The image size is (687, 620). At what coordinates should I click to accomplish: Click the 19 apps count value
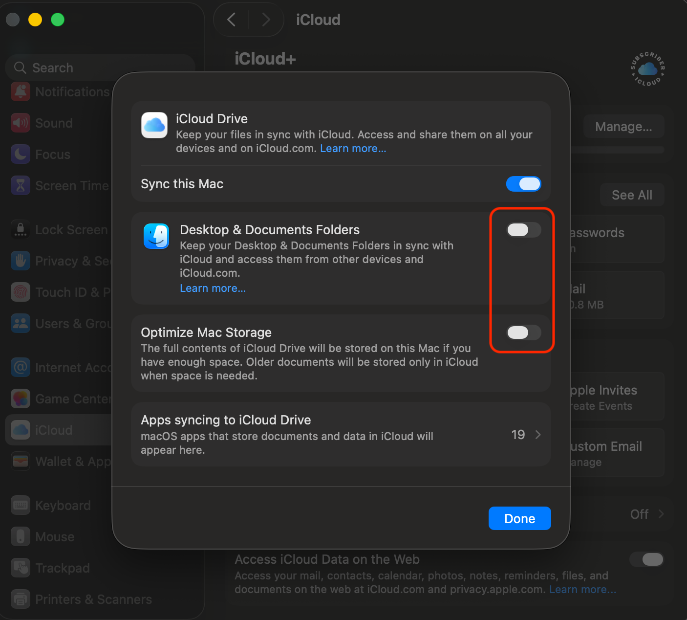tap(518, 435)
